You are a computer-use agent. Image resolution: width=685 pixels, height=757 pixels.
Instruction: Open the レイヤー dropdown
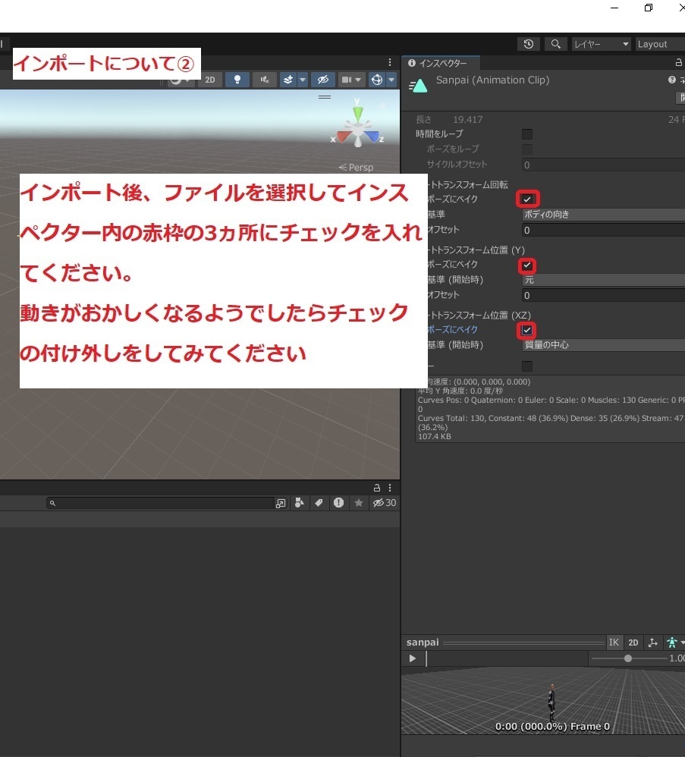click(x=601, y=44)
